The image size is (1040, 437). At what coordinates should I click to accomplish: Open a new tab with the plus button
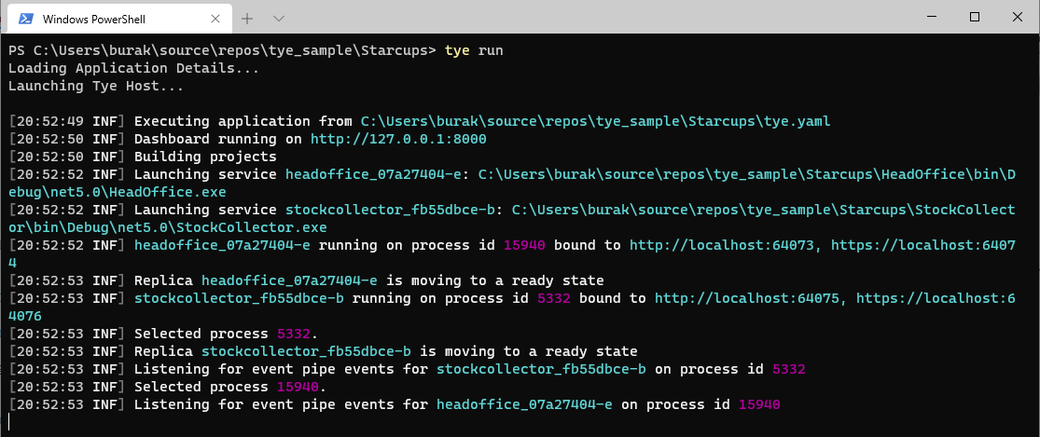pyautogui.click(x=247, y=18)
